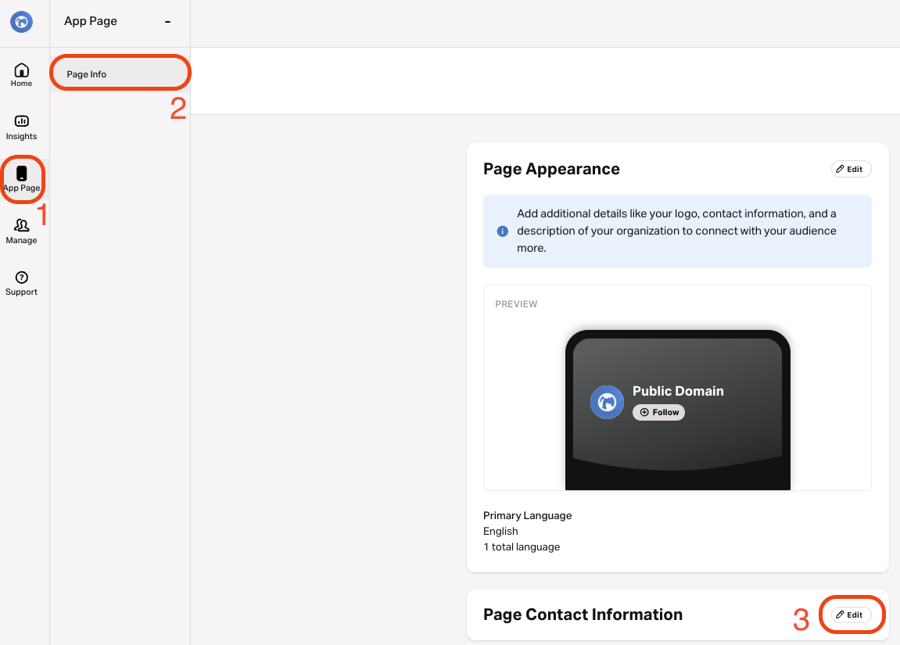Image resolution: width=900 pixels, height=645 pixels.
Task: Click the Public Domain logo in the preview
Action: tap(607, 403)
